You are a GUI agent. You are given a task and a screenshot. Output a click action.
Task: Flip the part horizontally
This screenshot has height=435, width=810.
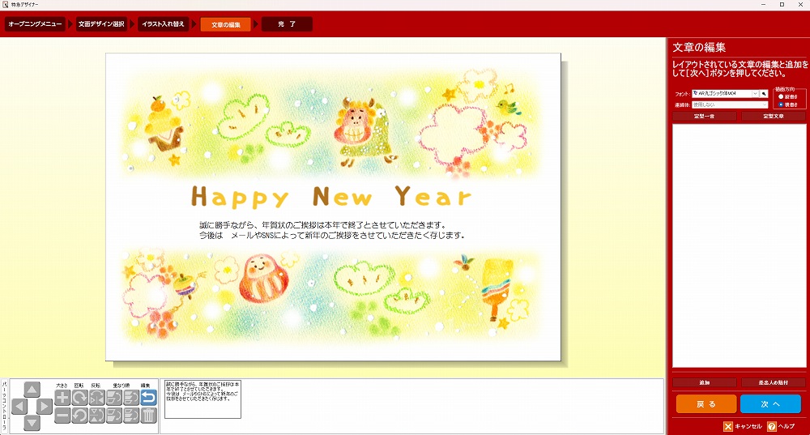point(97,398)
